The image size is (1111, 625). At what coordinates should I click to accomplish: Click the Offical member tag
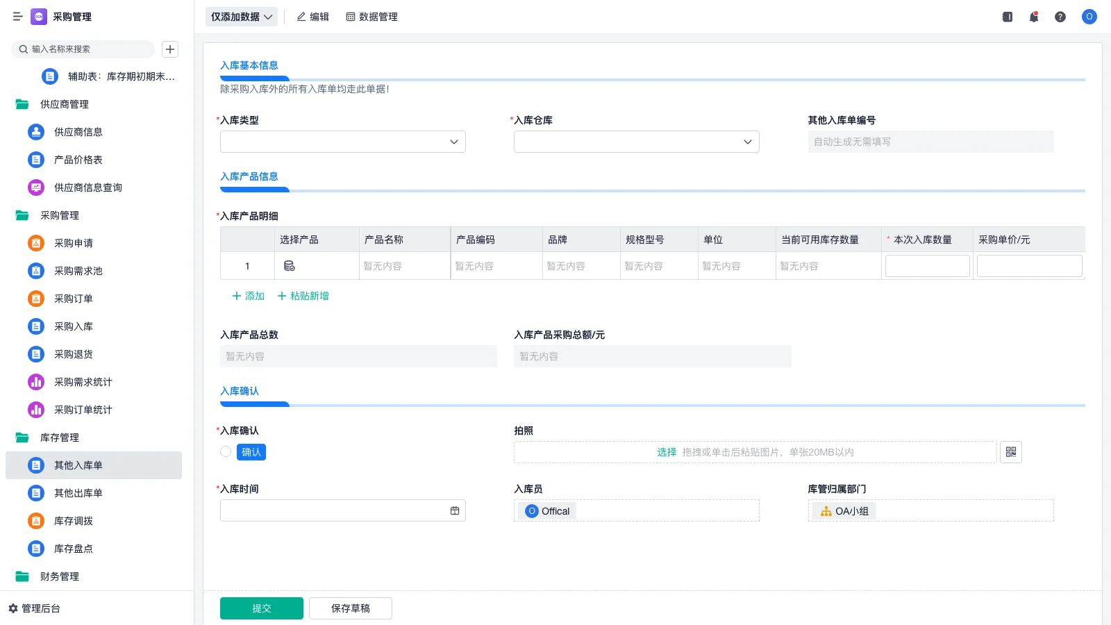click(x=548, y=511)
